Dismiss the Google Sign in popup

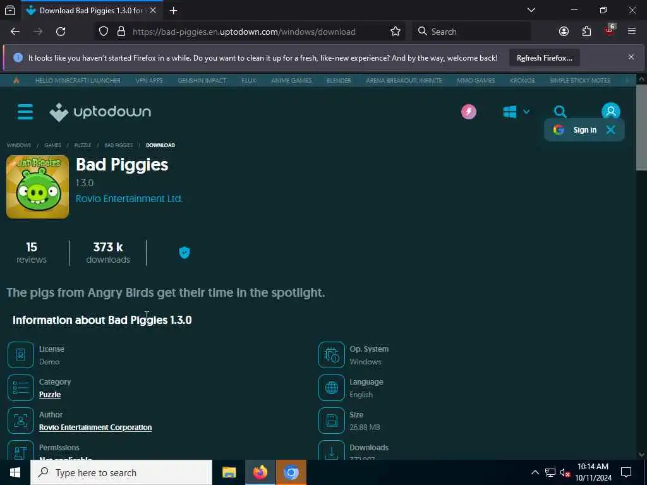(611, 130)
